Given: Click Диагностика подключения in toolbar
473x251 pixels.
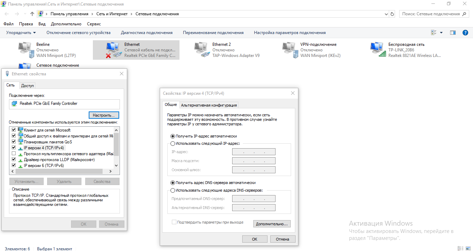Looking at the screenshot, I should [x=147, y=33].
